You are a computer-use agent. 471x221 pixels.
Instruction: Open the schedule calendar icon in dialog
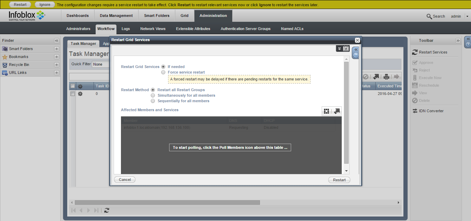[346, 49]
